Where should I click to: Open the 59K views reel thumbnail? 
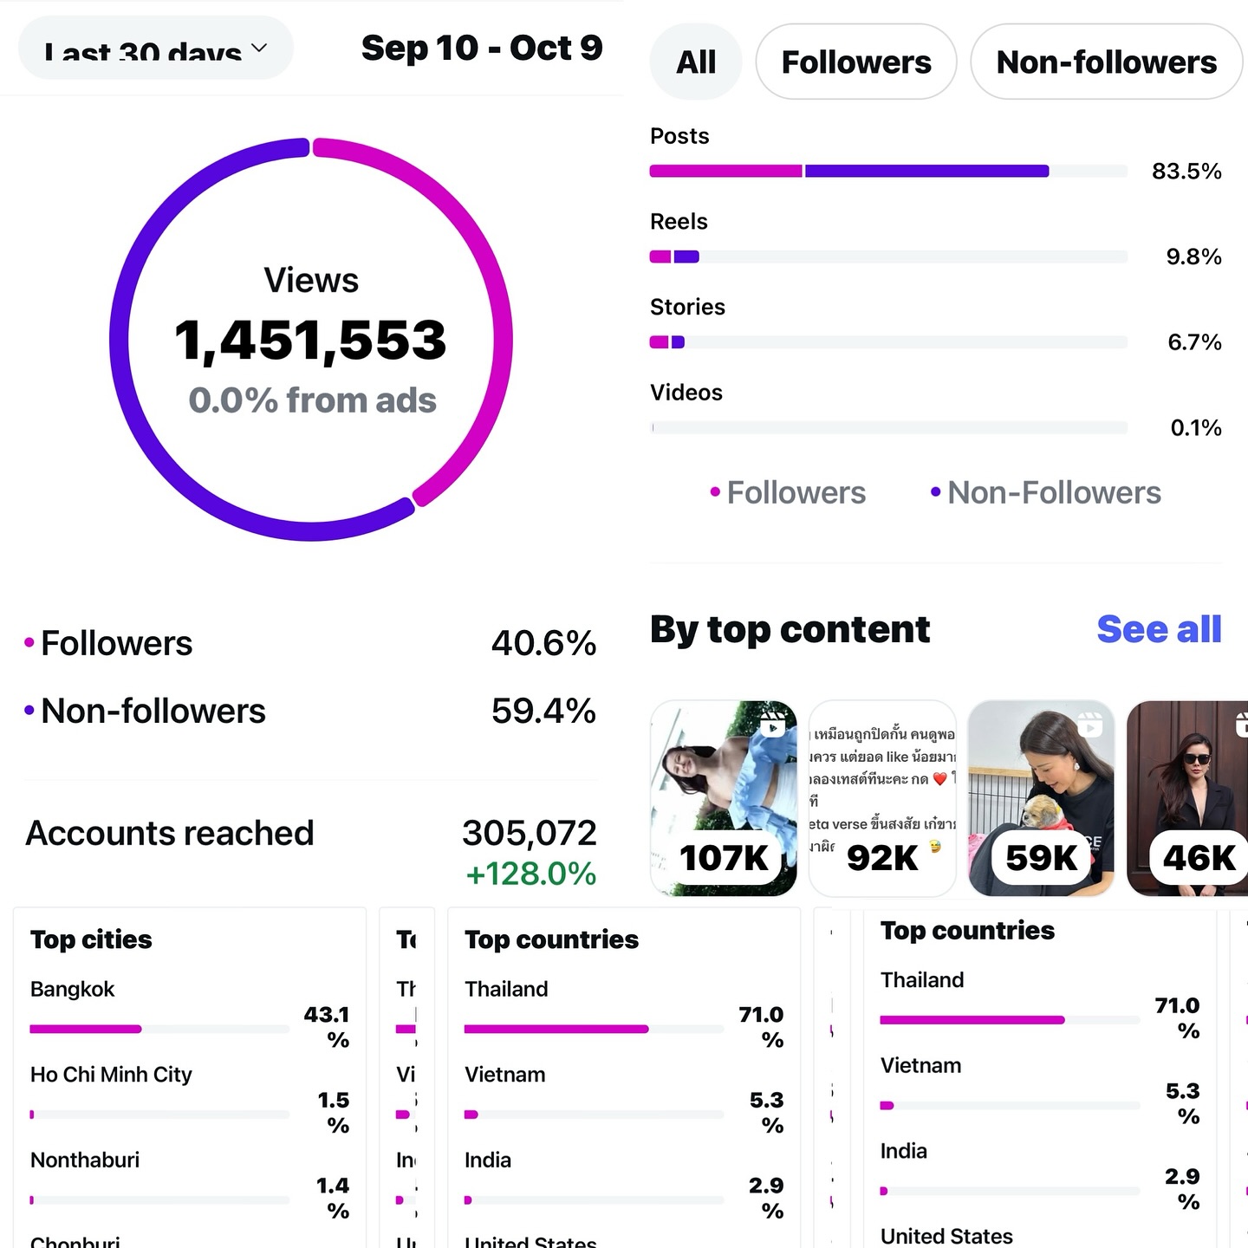[1041, 797]
